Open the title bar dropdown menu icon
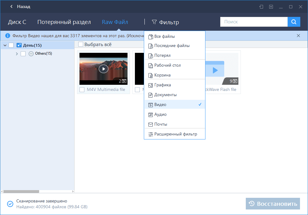308x215 pixels. [x=271, y=7]
